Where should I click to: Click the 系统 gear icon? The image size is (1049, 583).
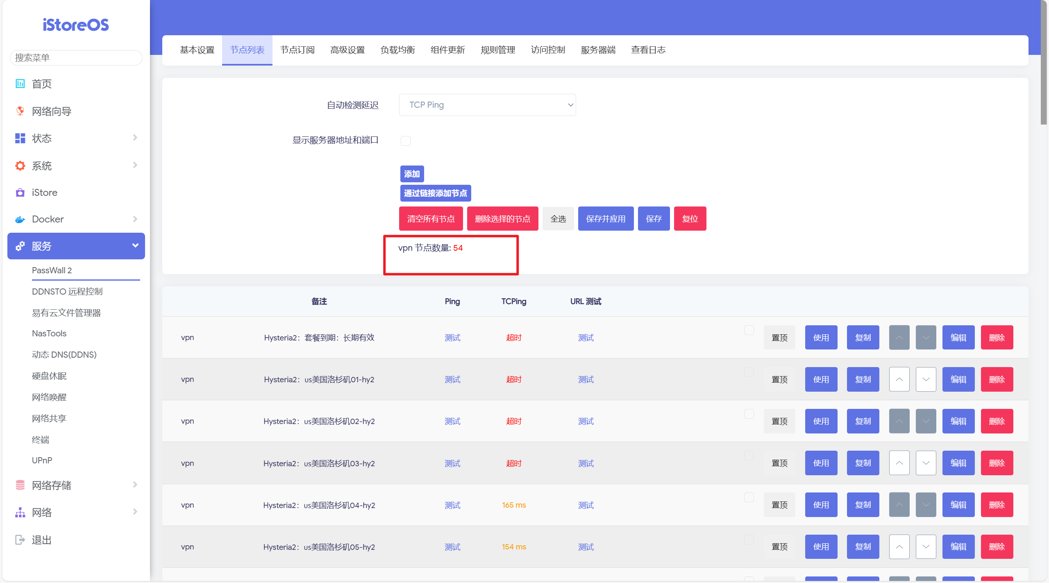click(20, 166)
